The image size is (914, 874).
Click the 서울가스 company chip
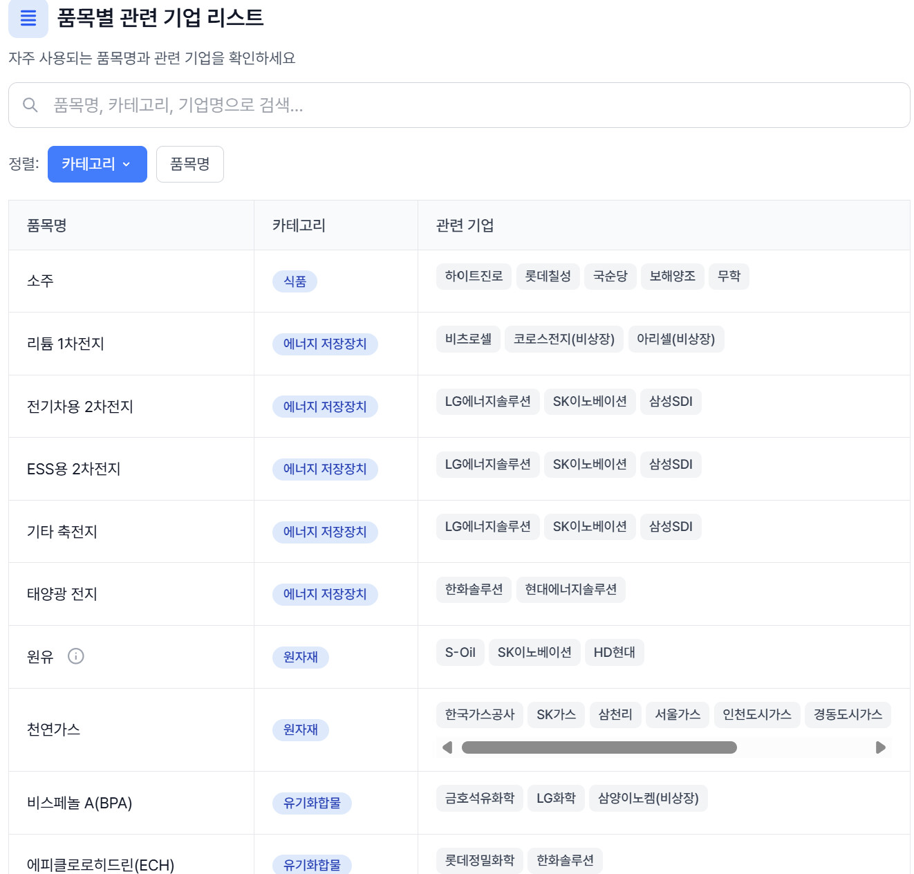(678, 715)
